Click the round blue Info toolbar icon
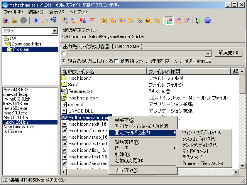This screenshot has width=247, height=185. click(x=208, y=20)
